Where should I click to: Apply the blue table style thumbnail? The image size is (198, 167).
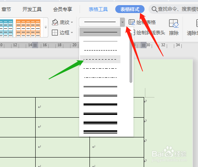coord(6,28)
